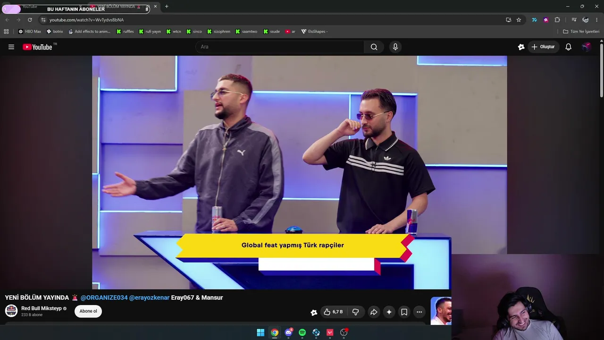Open the Chrome profile avatar

coord(586,20)
